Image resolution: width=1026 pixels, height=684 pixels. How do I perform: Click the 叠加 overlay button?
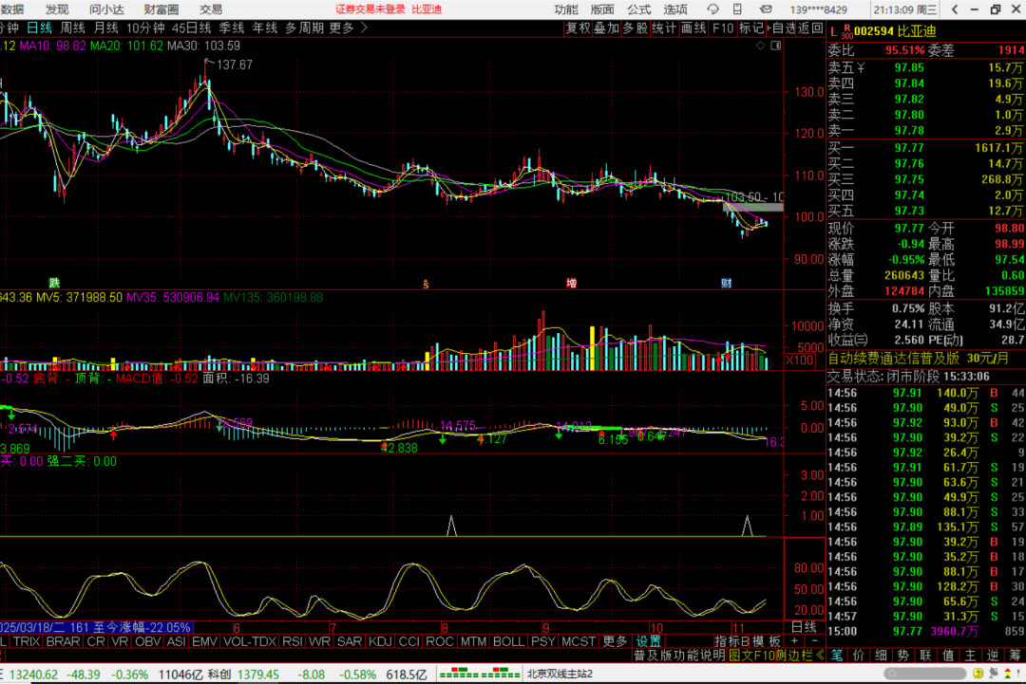tap(606, 28)
